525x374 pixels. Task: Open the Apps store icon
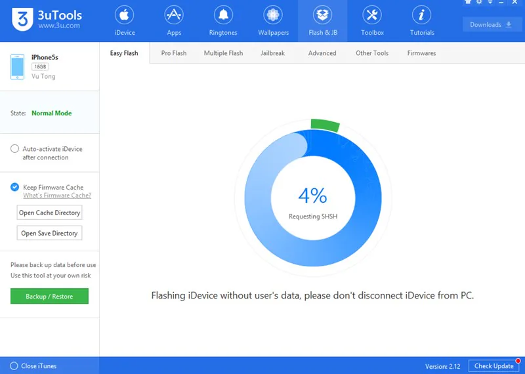tap(174, 15)
